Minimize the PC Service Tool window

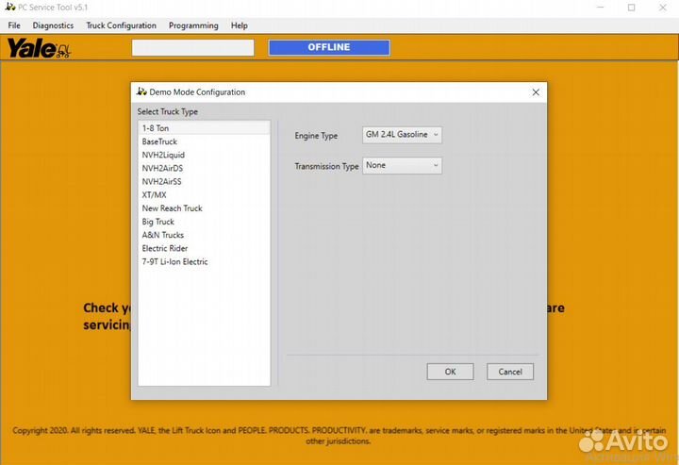[x=600, y=8]
